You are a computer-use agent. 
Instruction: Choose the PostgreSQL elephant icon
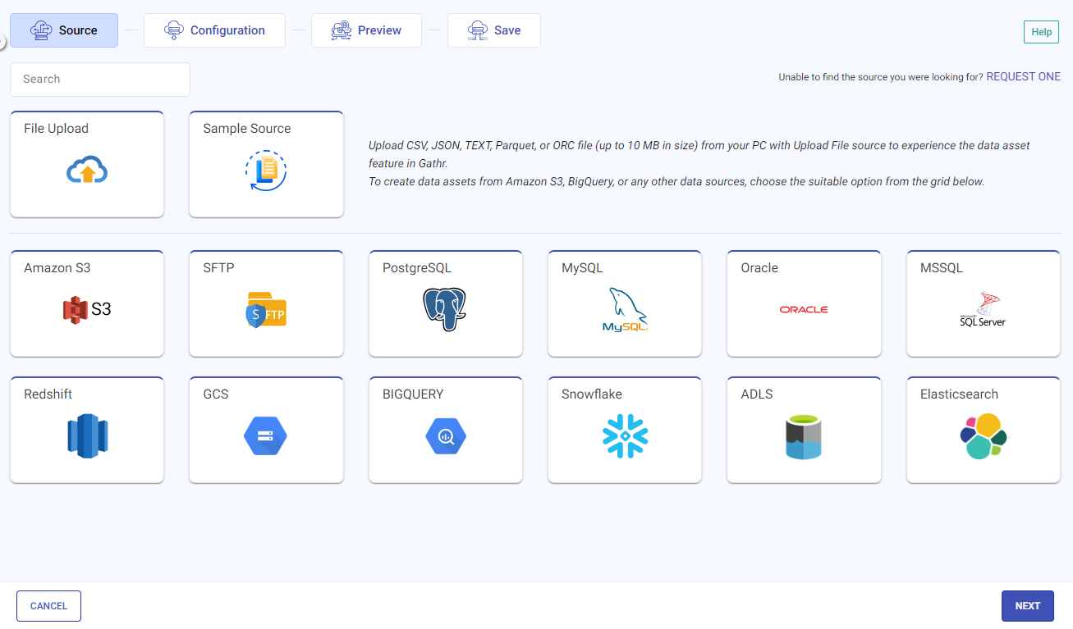click(445, 309)
